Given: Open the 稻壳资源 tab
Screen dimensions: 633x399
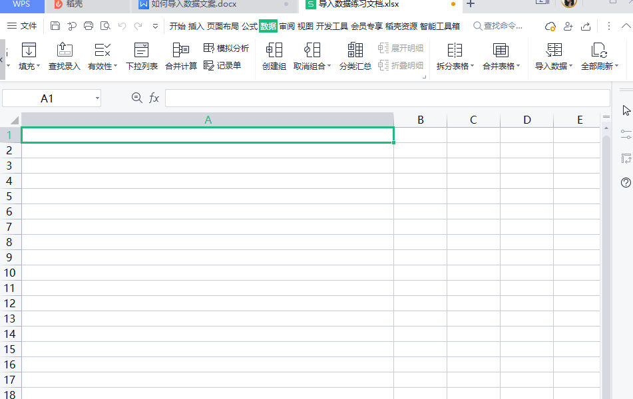Looking at the screenshot, I should 401,26.
